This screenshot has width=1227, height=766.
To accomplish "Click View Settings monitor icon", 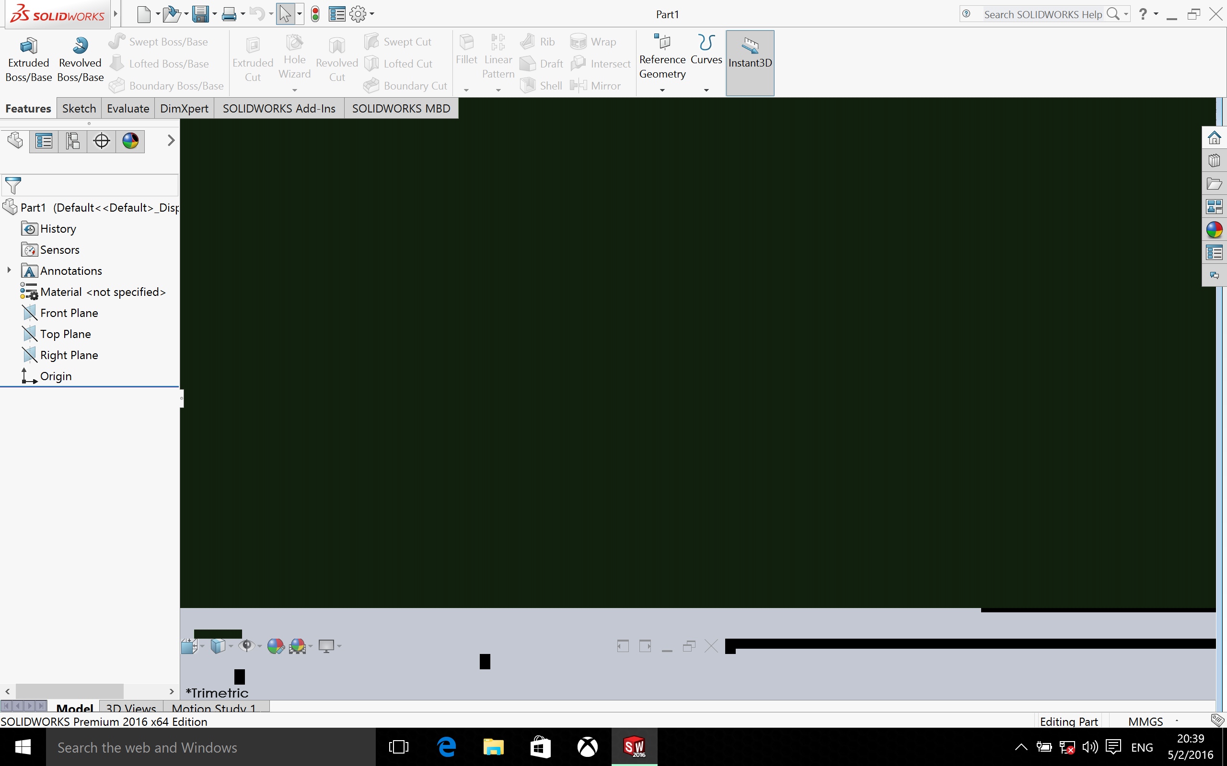I will click(x=326, y=646).
